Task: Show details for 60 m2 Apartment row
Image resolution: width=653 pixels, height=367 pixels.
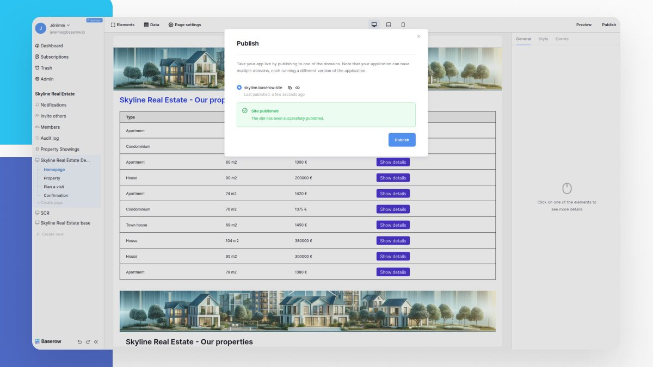Action: pos(393,162)
